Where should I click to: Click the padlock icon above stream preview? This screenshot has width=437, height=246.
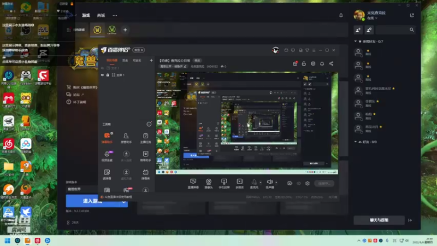tap(304, 63)
